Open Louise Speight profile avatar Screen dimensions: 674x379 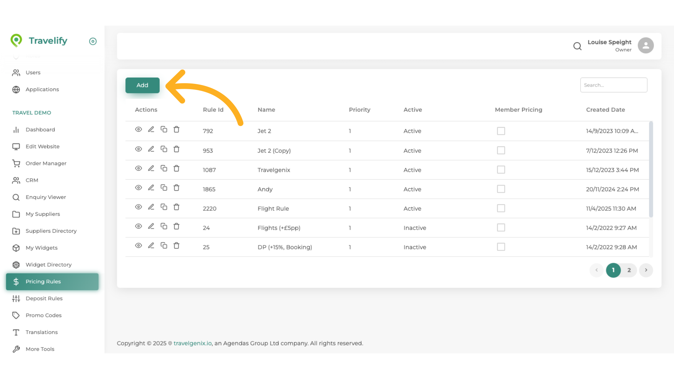646,46
